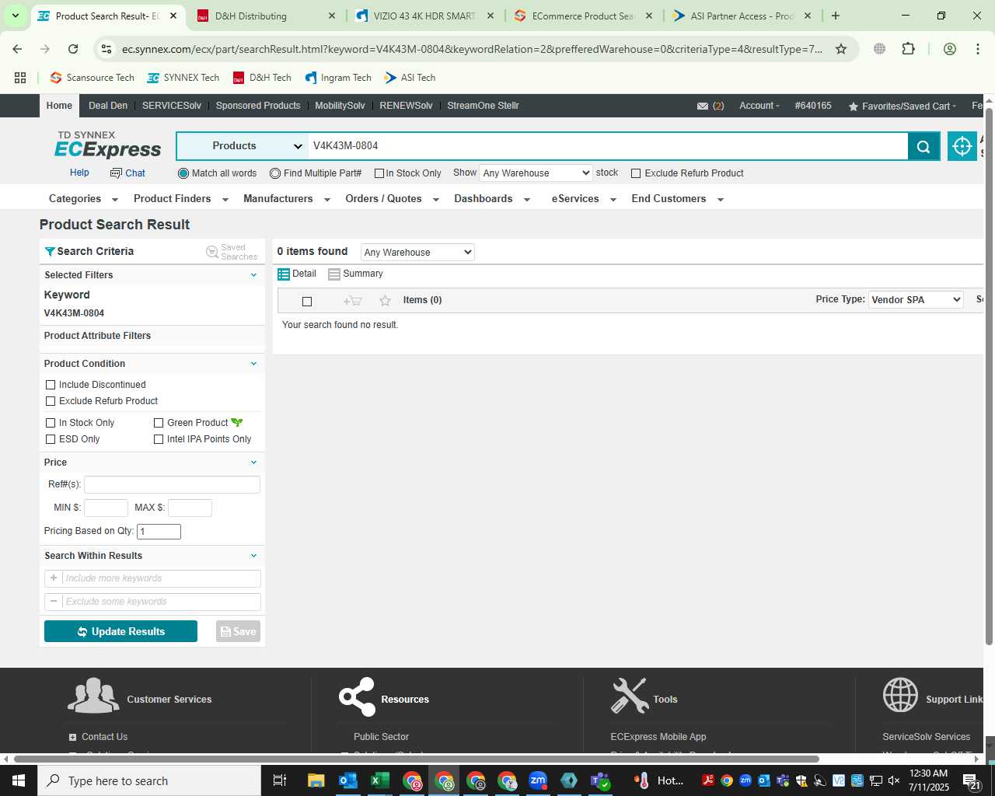Screen dimensions: 995x796
Task: Check Exclude Refurb Product in the sidebar filters
Action: click(x=51, y=401)
